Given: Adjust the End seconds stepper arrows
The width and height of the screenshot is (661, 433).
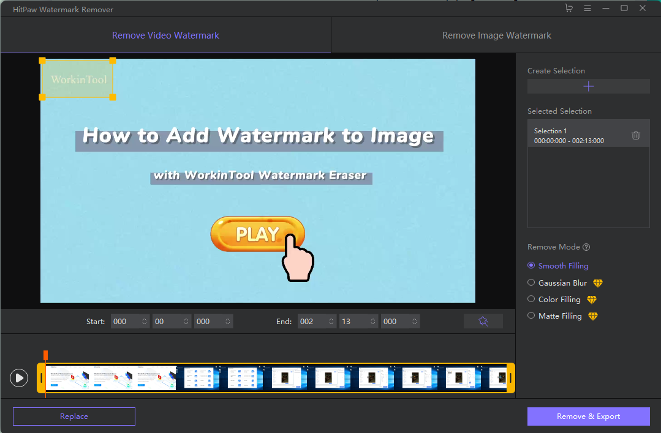Looking at the screenshot, I should click(x=373, y=321).
